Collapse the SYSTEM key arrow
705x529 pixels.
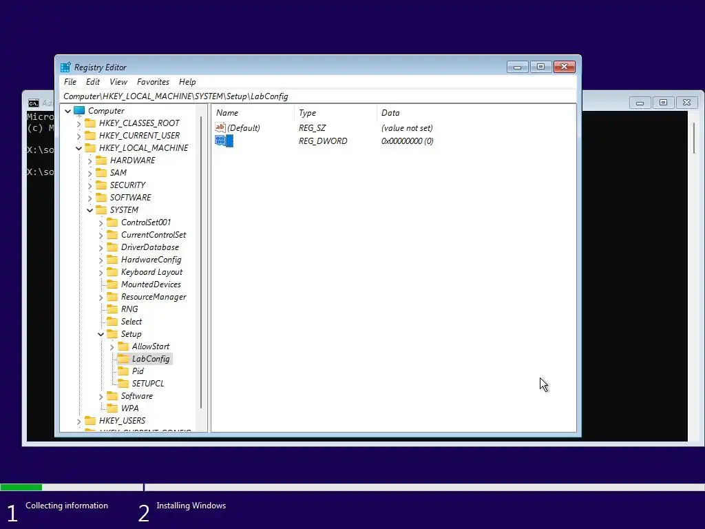pos(90,210)
